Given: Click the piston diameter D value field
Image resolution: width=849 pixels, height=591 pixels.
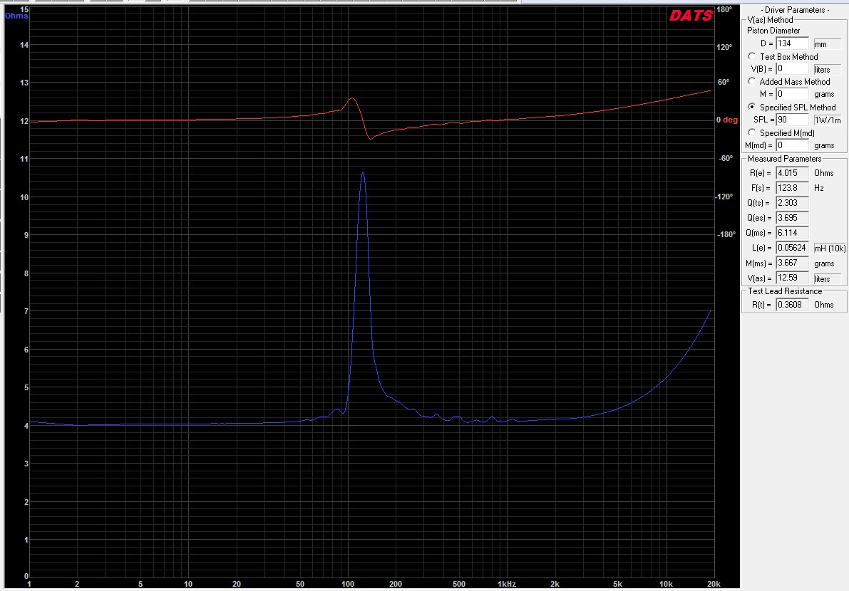Looking at the screenshot, I should point(792,43).
